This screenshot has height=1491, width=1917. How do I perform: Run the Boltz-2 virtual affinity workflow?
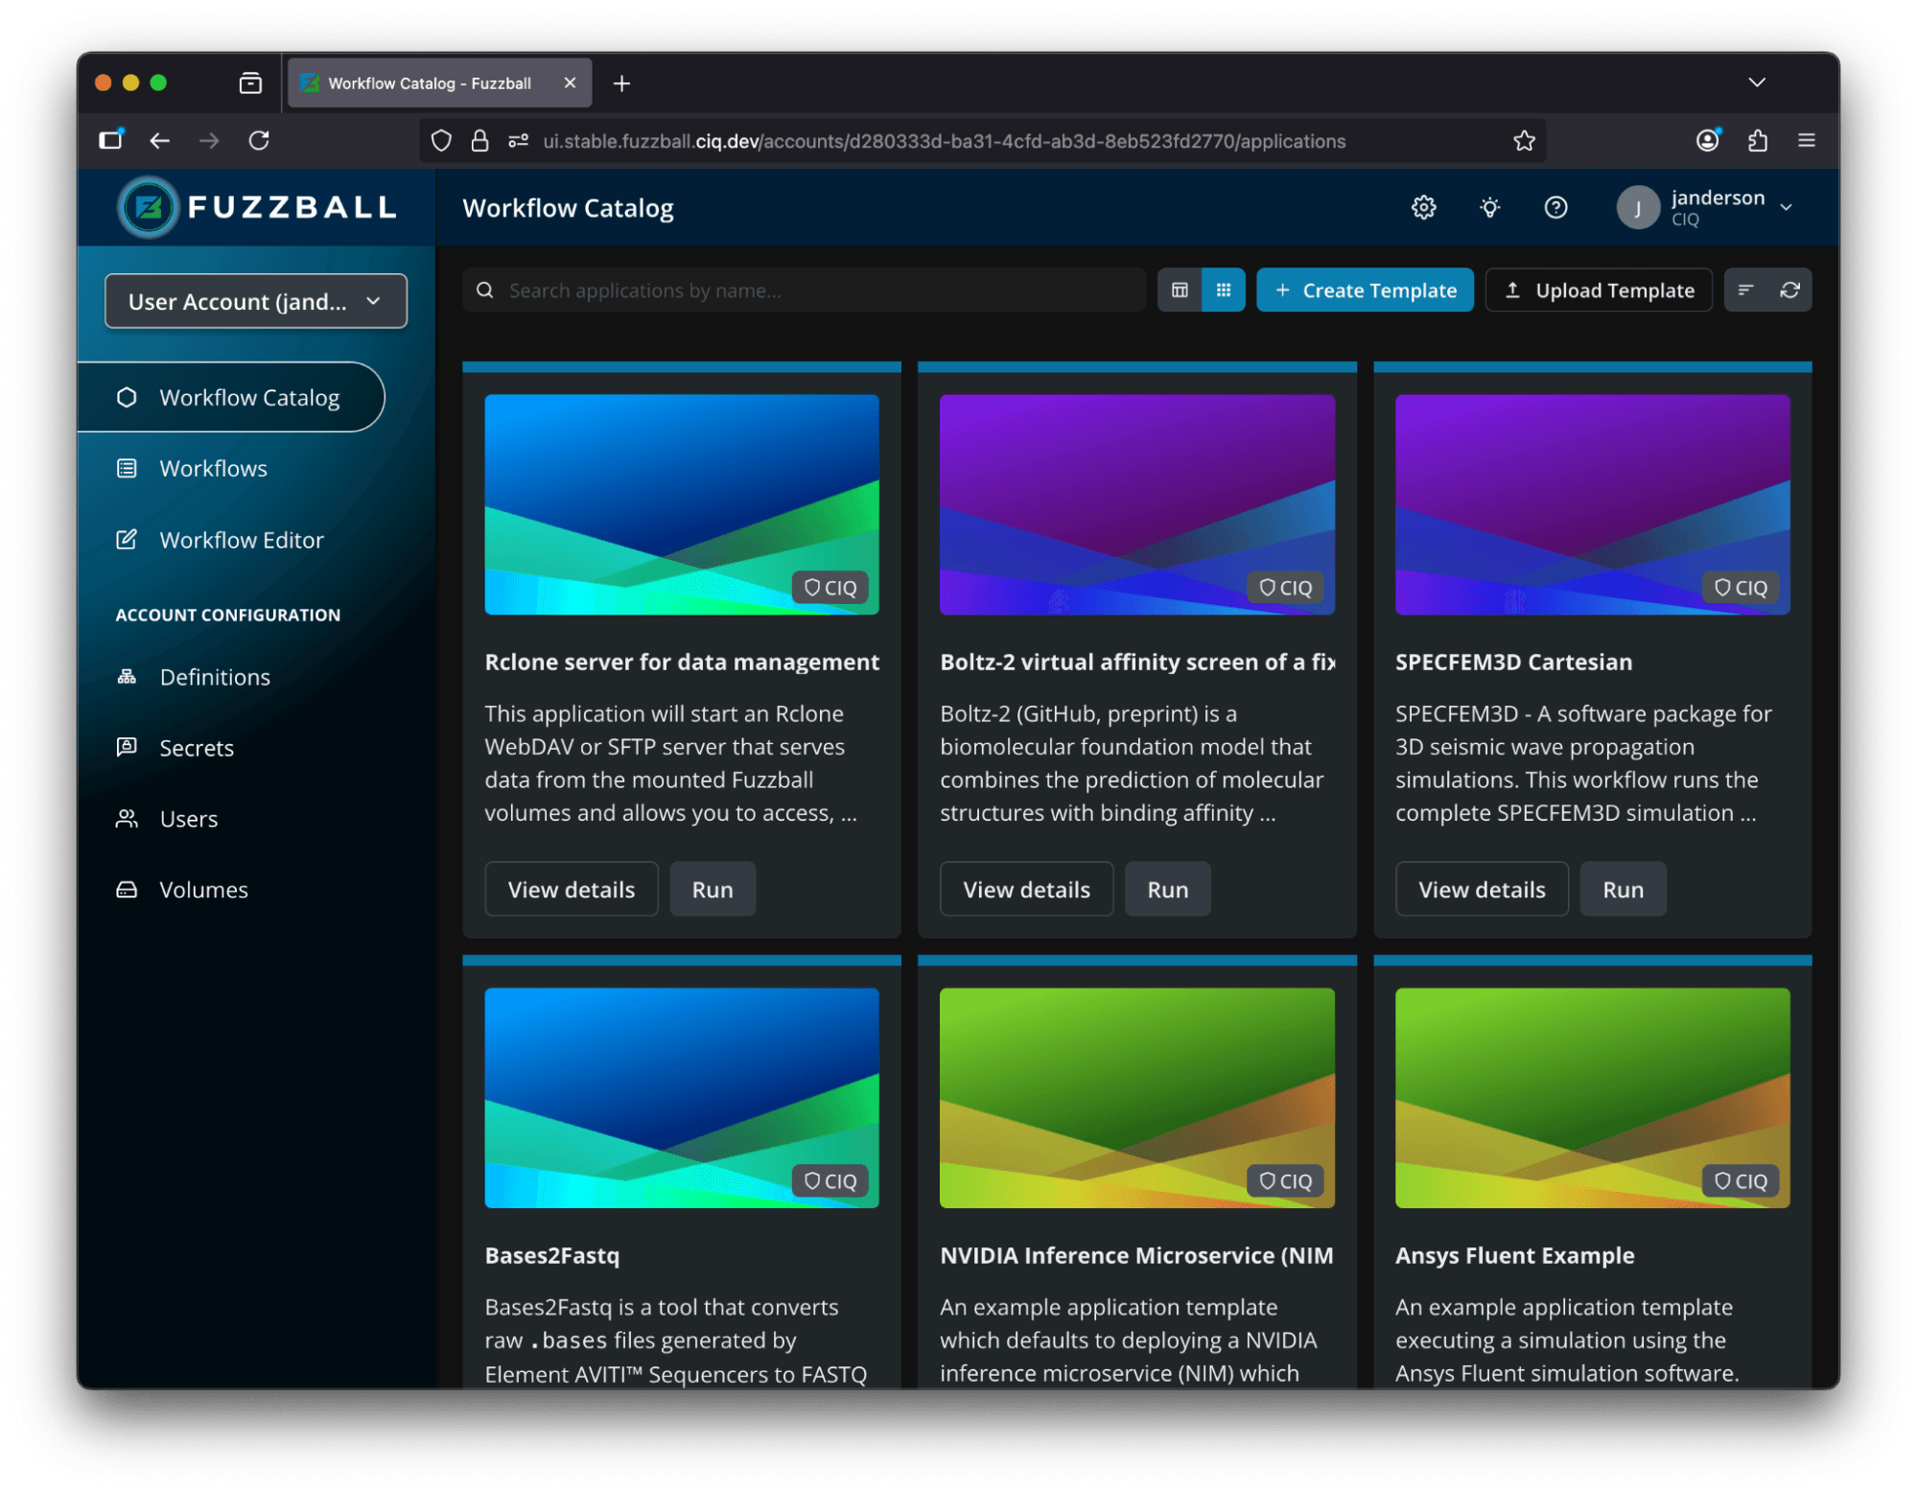[x=1167, y=889]
